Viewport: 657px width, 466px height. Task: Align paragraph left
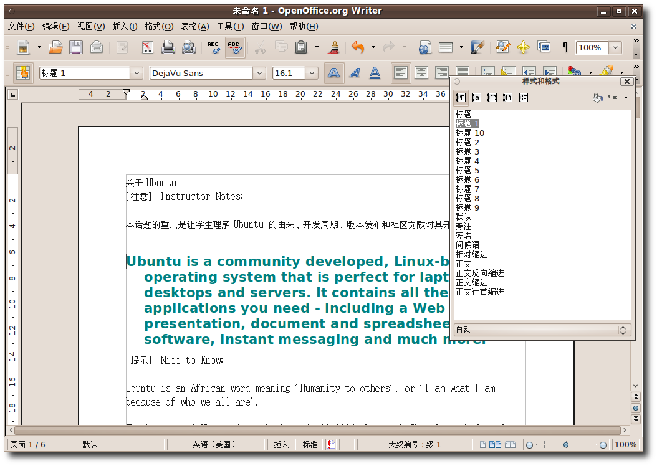tap(401, 74)
